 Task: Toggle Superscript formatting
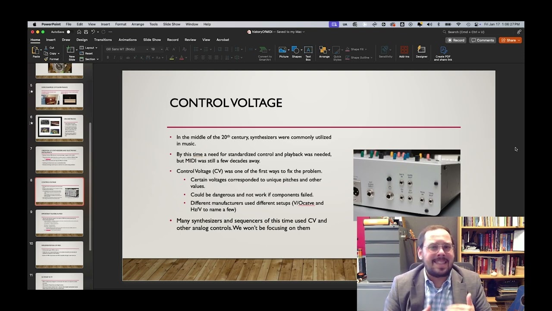point(135,57)
